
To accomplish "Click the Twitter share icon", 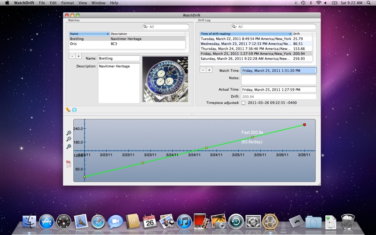I will (74, 110).
